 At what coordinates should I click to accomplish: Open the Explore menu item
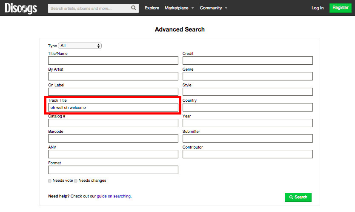point(152,8)
